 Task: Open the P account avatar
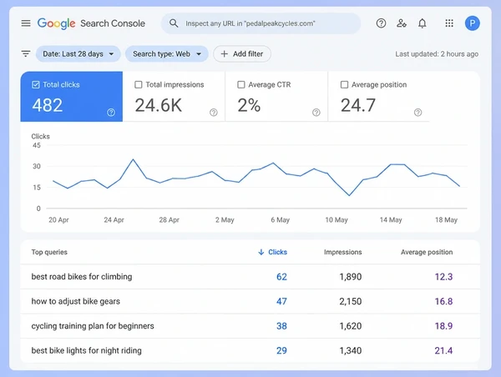point(473,23)
